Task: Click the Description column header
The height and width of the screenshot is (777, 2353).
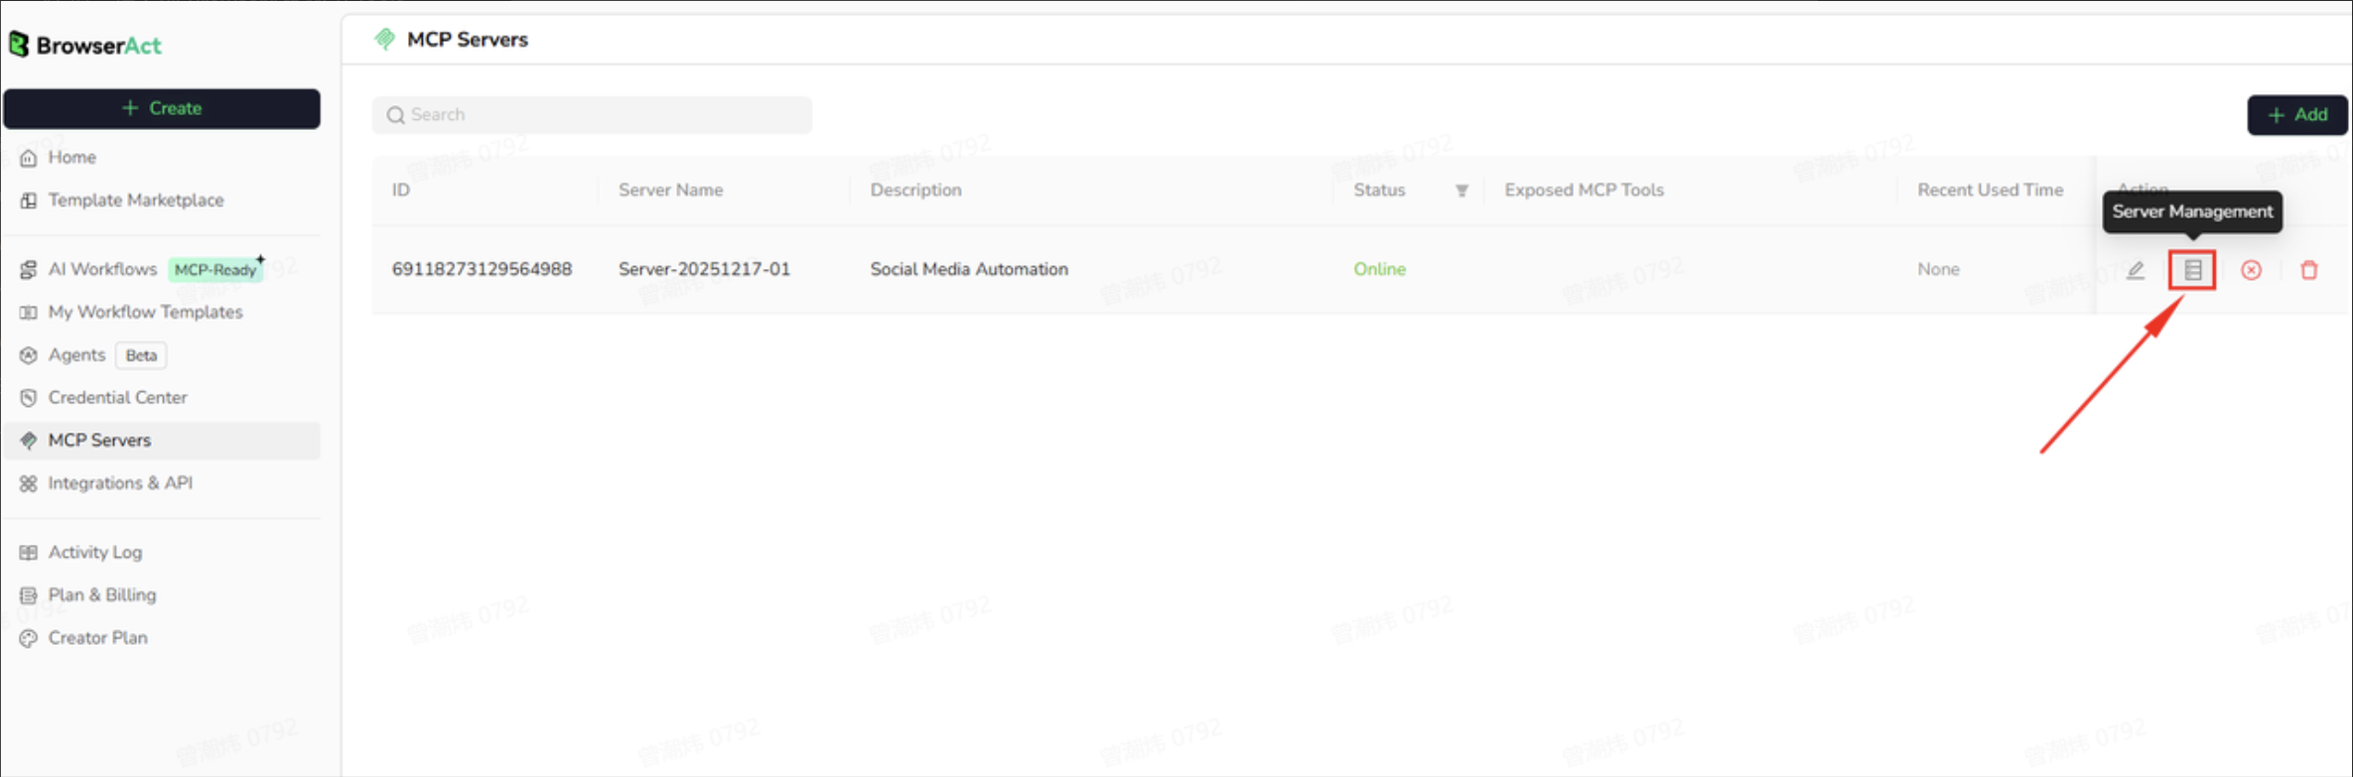Action: (915, 190)
